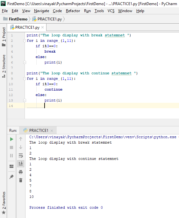Click the Up stack trace arrow
Viewport: 179px width, 218px height.
(21, 139)
